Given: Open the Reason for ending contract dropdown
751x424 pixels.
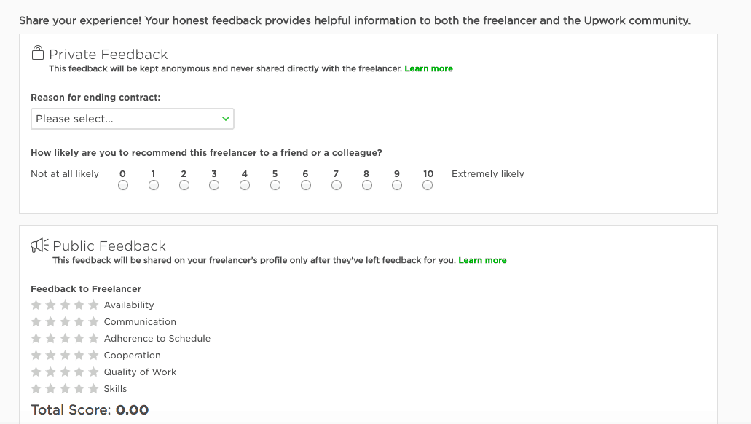Looking at the screenshot, I should pos(132,119).
